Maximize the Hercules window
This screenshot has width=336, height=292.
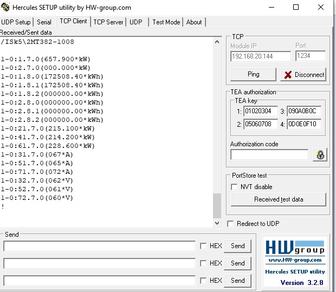296,7
